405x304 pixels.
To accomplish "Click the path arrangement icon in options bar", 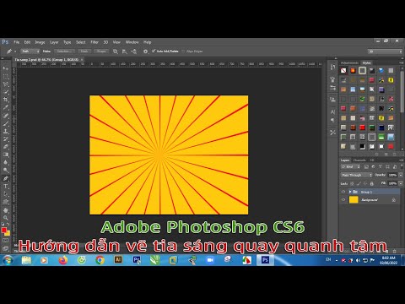I will pos(134,52).
